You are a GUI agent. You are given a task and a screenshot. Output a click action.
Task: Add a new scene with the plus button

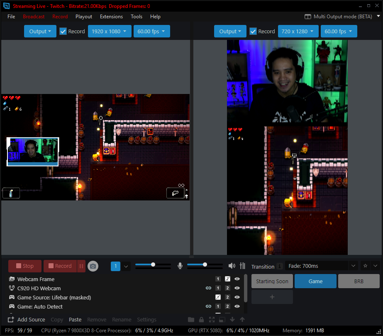pyautogui.click(x=272, y=297)
